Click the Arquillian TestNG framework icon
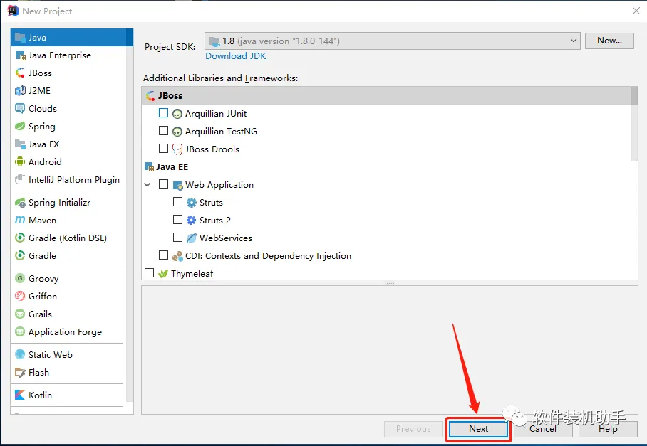 pyautogui.click(x=177, y=132)
